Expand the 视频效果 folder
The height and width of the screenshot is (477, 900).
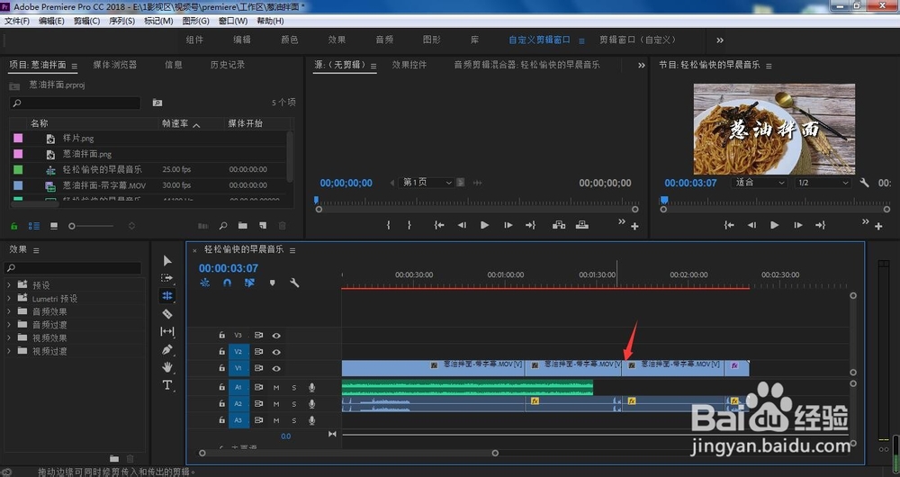point(9,337)
